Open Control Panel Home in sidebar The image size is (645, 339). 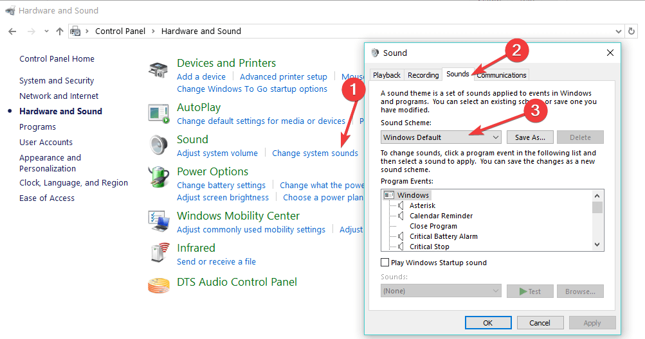(x=57, y=59)
